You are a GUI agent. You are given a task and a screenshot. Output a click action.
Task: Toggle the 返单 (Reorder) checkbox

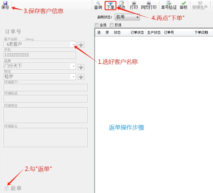[x=6, y=188]
